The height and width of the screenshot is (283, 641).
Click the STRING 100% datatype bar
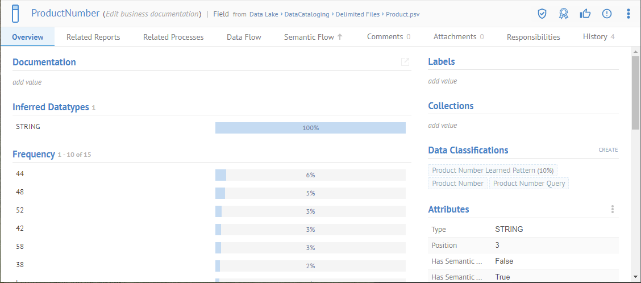(310, 128)
